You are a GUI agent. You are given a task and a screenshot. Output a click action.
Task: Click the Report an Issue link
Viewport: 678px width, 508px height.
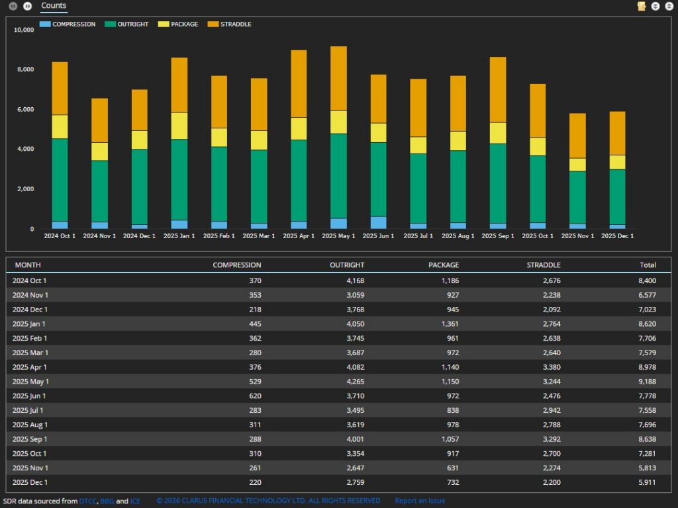tap(420, 501)
